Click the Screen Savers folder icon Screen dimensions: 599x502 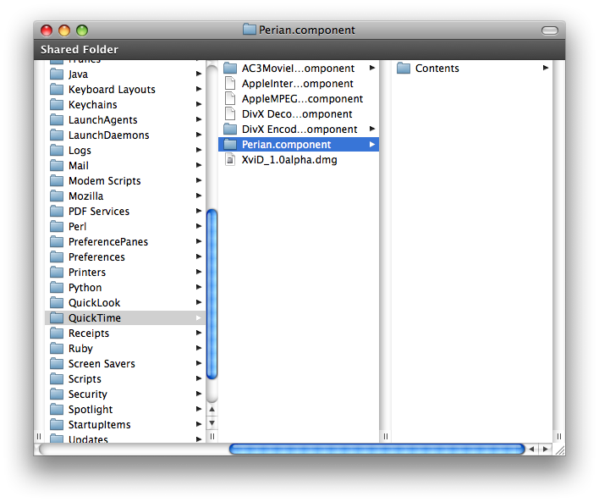tap(57, 364)
